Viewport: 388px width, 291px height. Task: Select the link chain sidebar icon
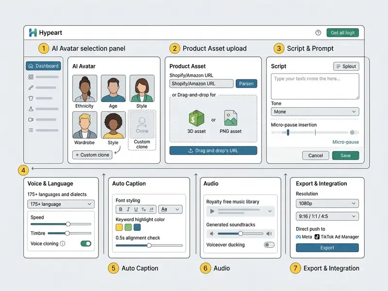point(31,88)
